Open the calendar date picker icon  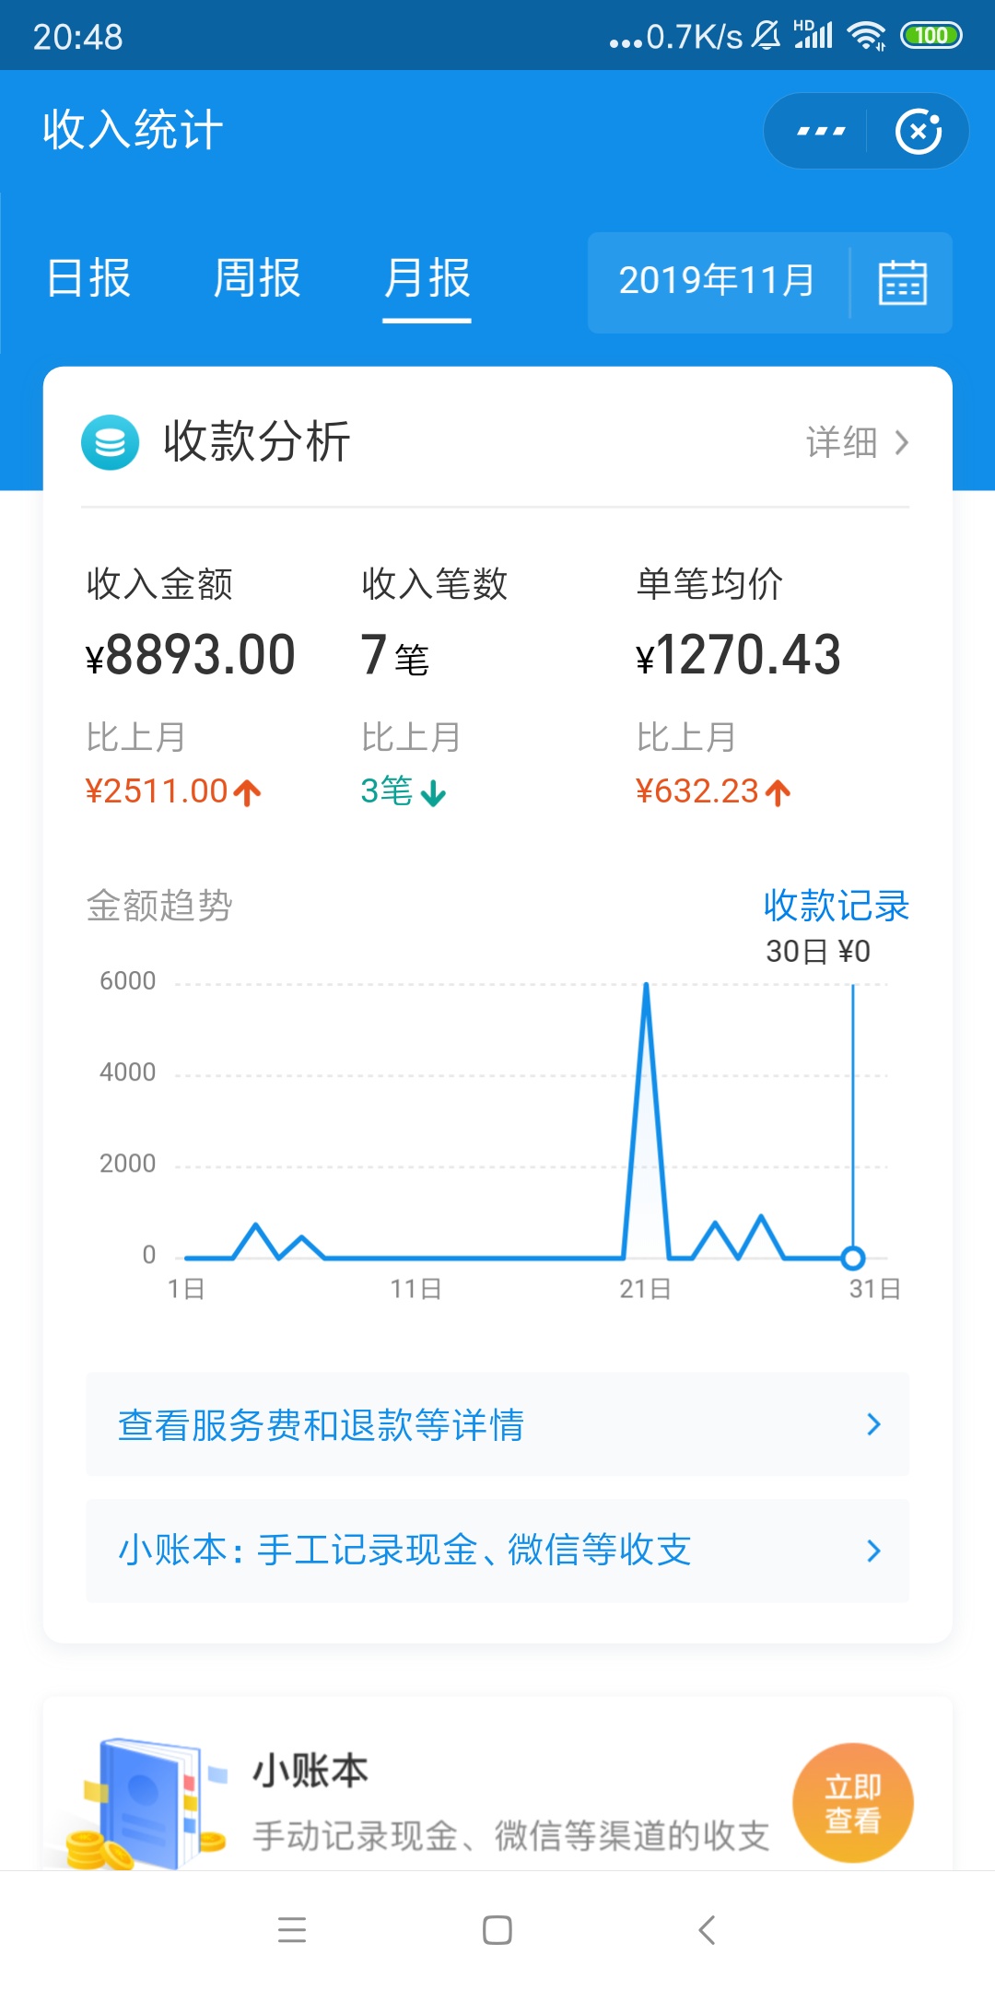pyautogui.click(x=902, y=282)
